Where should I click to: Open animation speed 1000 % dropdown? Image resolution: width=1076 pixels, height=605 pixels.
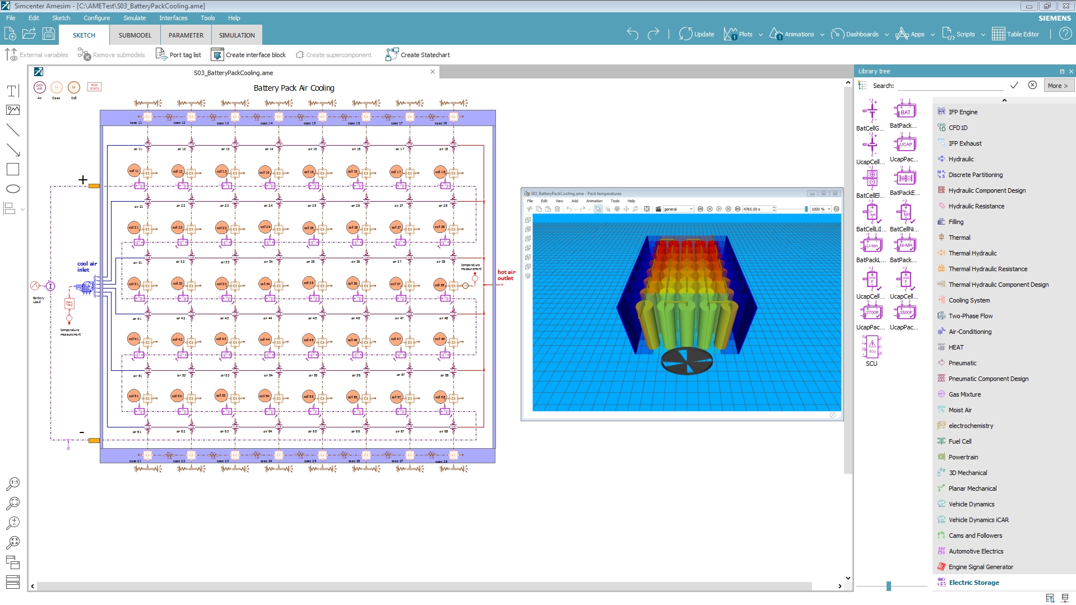(828, 209)
